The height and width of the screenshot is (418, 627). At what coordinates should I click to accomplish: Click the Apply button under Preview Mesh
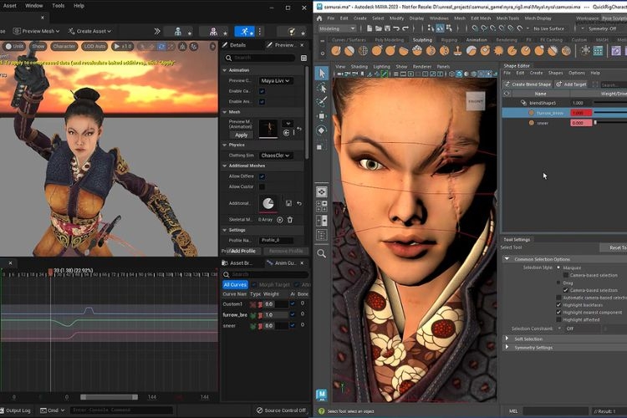(241, 135)
